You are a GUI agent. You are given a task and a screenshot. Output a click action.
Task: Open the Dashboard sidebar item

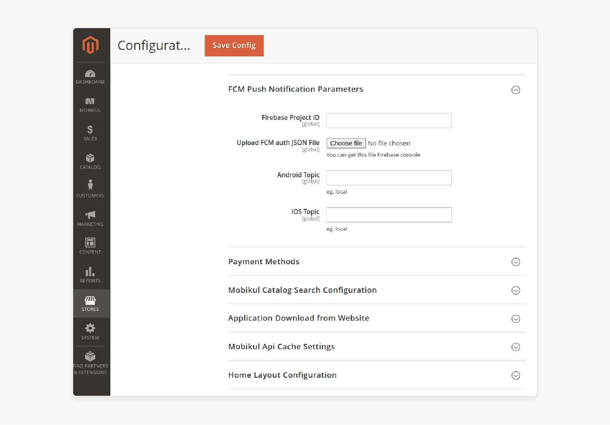(90, 77)
